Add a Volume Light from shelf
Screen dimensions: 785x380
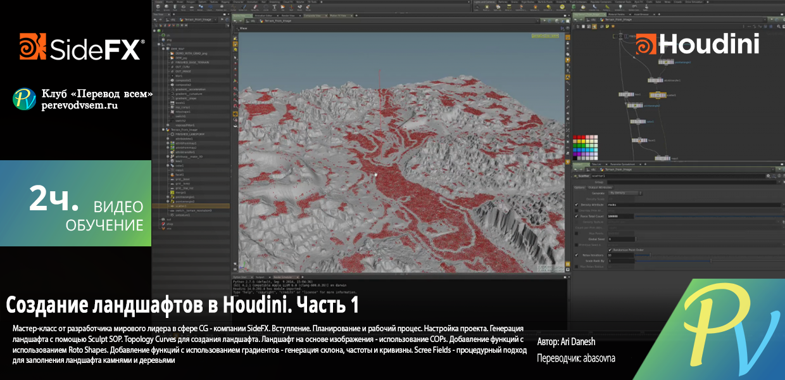[x=536, y=8]
